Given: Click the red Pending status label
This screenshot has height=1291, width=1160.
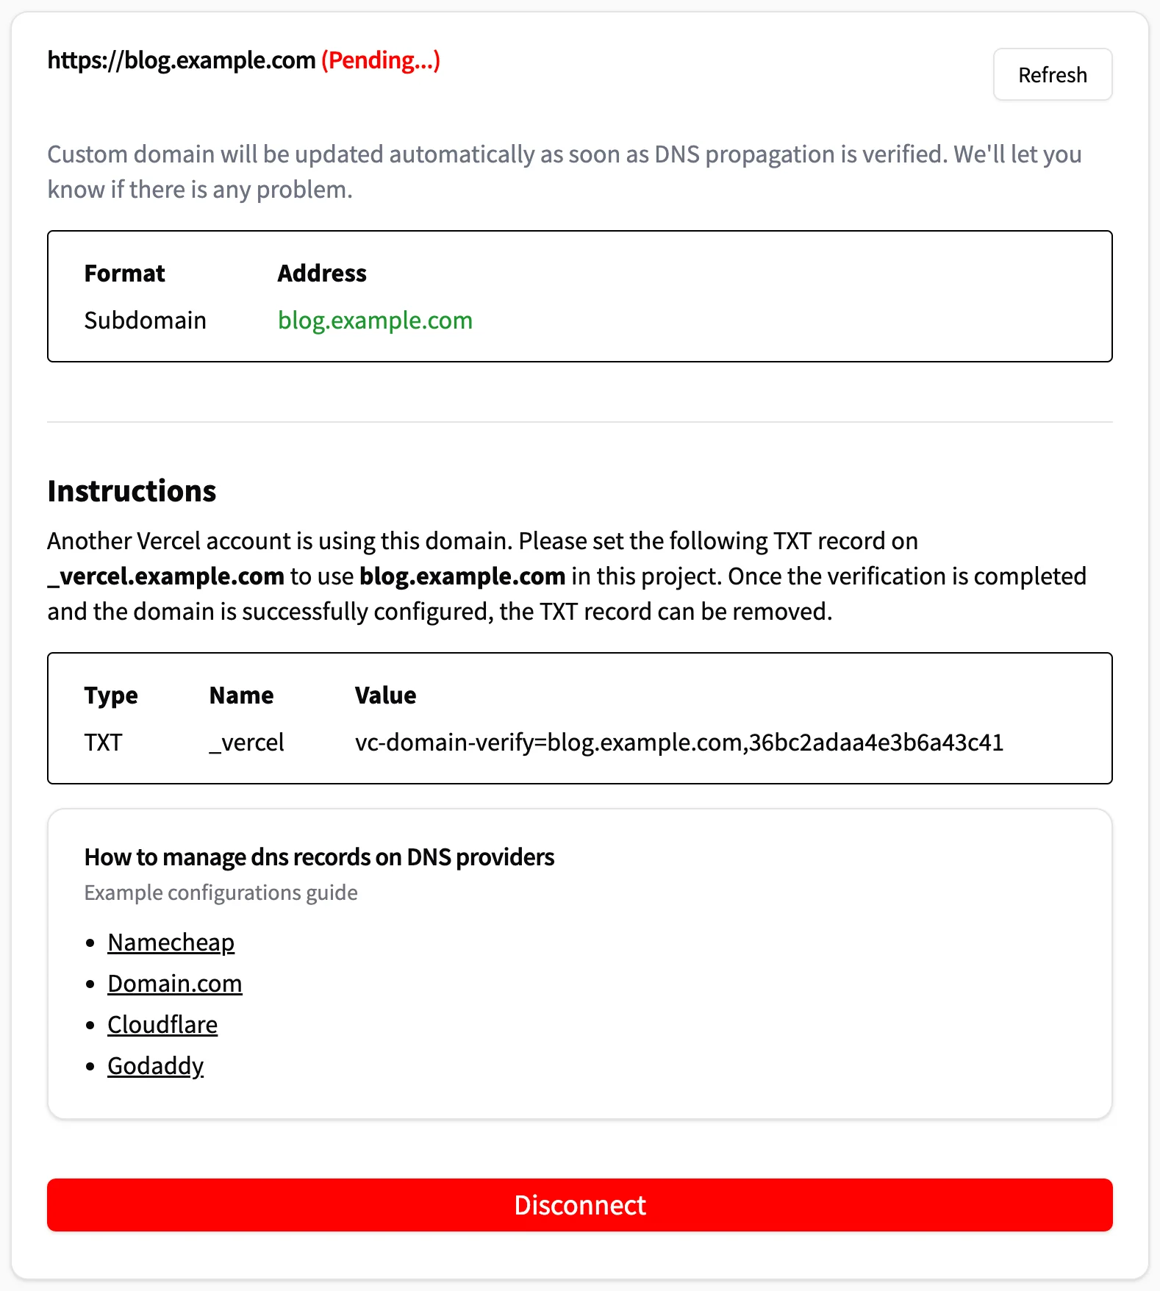Looking at the screenshot, I should click(x=379, y=61).
